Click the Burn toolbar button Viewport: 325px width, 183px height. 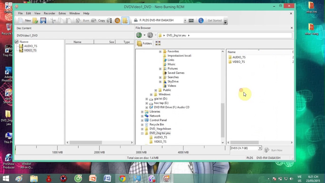coord(83,21)
